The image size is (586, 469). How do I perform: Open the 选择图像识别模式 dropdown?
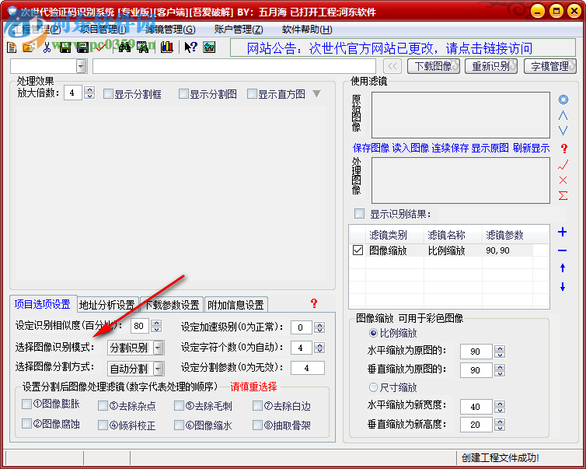(x=159, y=348)
